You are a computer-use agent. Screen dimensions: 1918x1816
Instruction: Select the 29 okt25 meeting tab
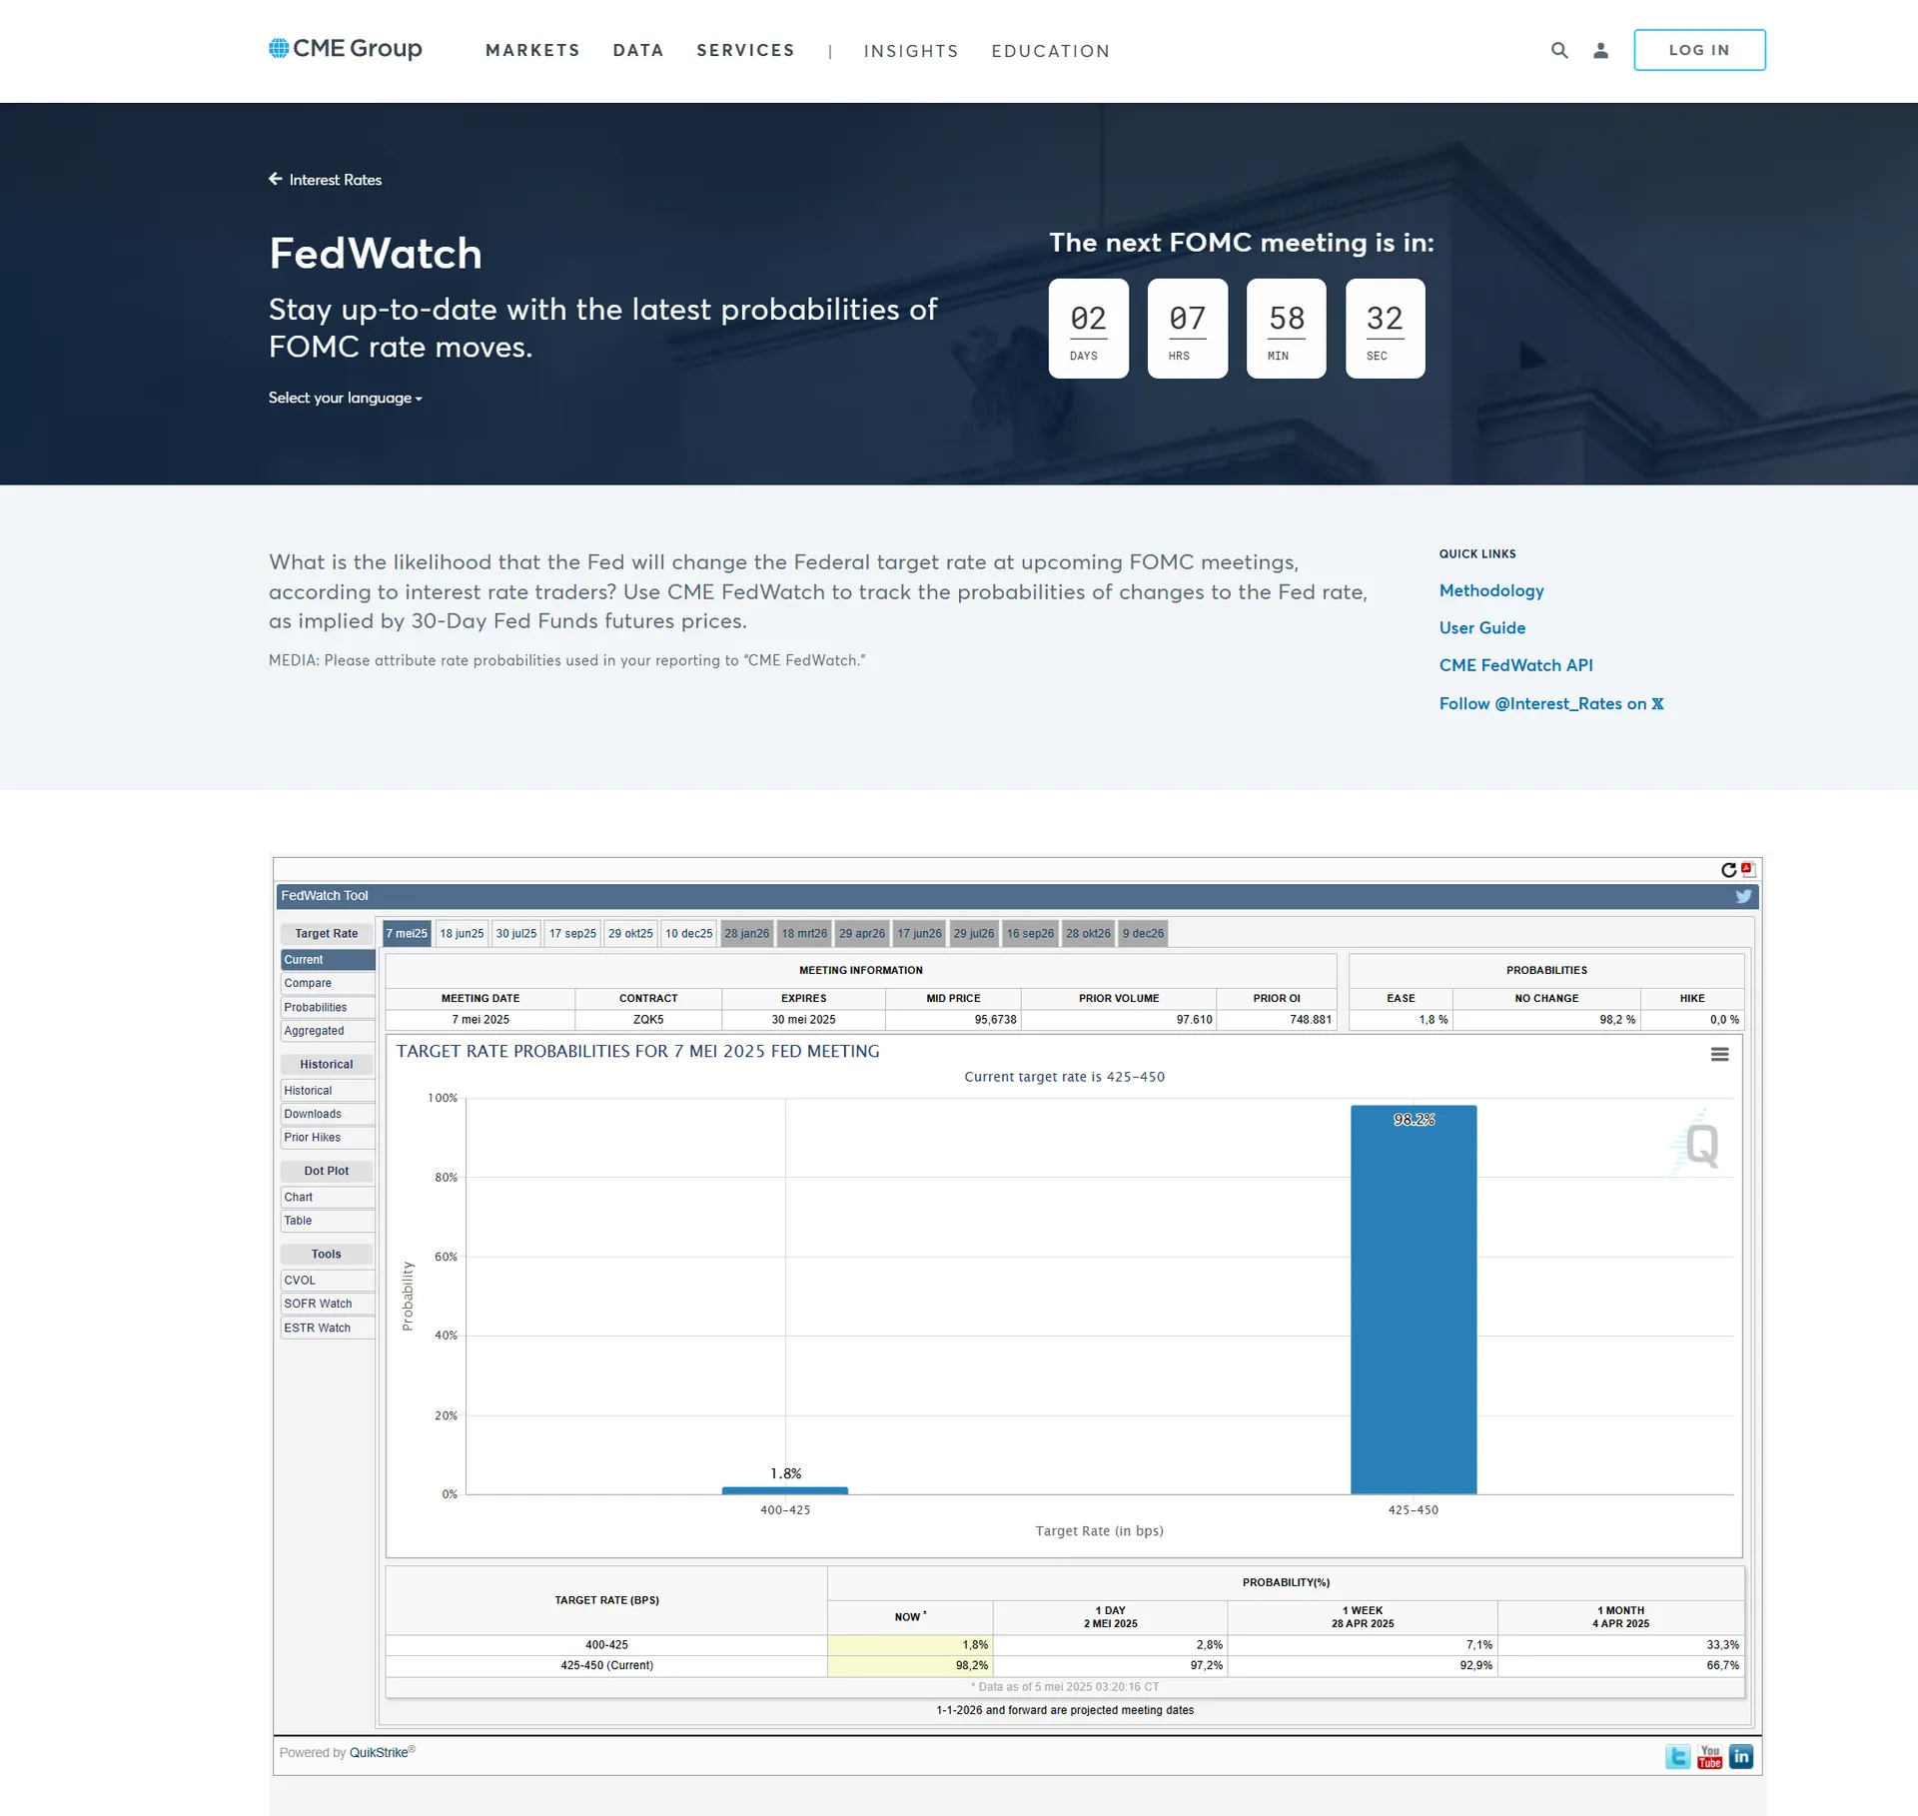click(x=630, y=934)
